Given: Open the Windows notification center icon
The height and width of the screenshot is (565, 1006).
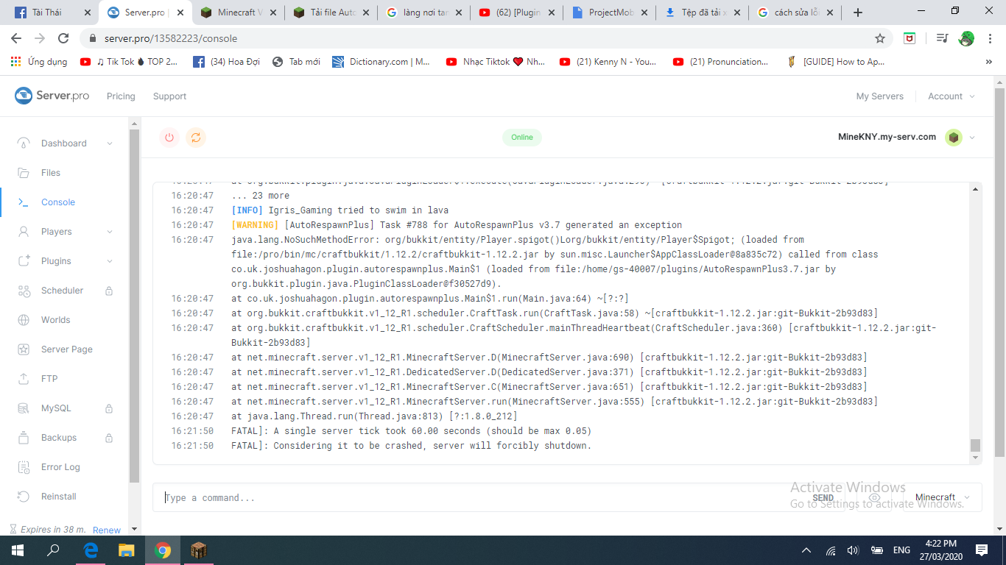Looking at the screenshot, I should pos(982,550).
